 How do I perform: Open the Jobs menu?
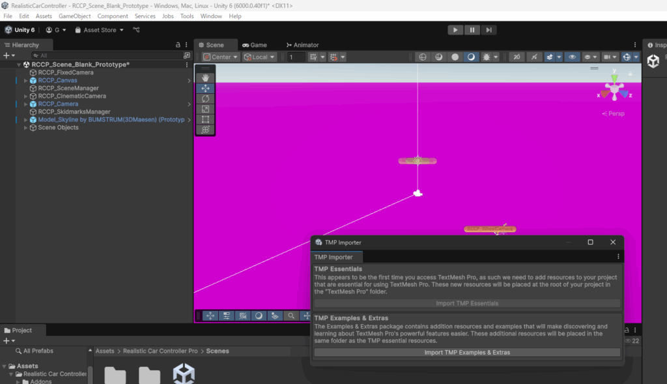point(167,16)
